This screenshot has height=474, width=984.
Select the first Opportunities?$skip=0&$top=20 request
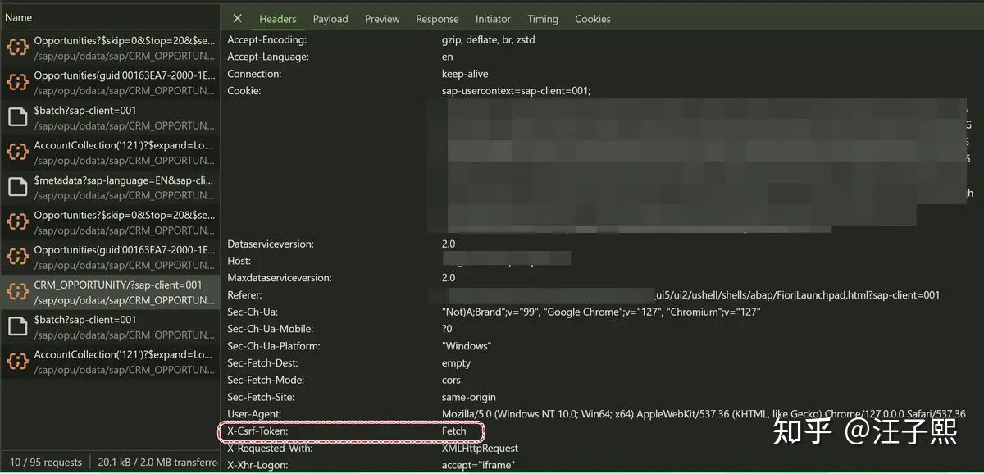click(110, 48)
